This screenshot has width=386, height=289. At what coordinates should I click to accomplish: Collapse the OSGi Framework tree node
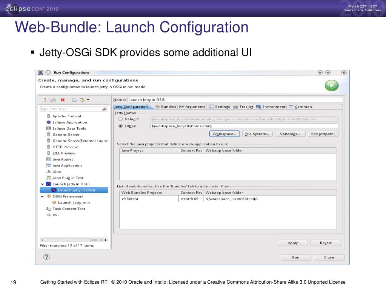pyautogui.click(x=42, y=196)
